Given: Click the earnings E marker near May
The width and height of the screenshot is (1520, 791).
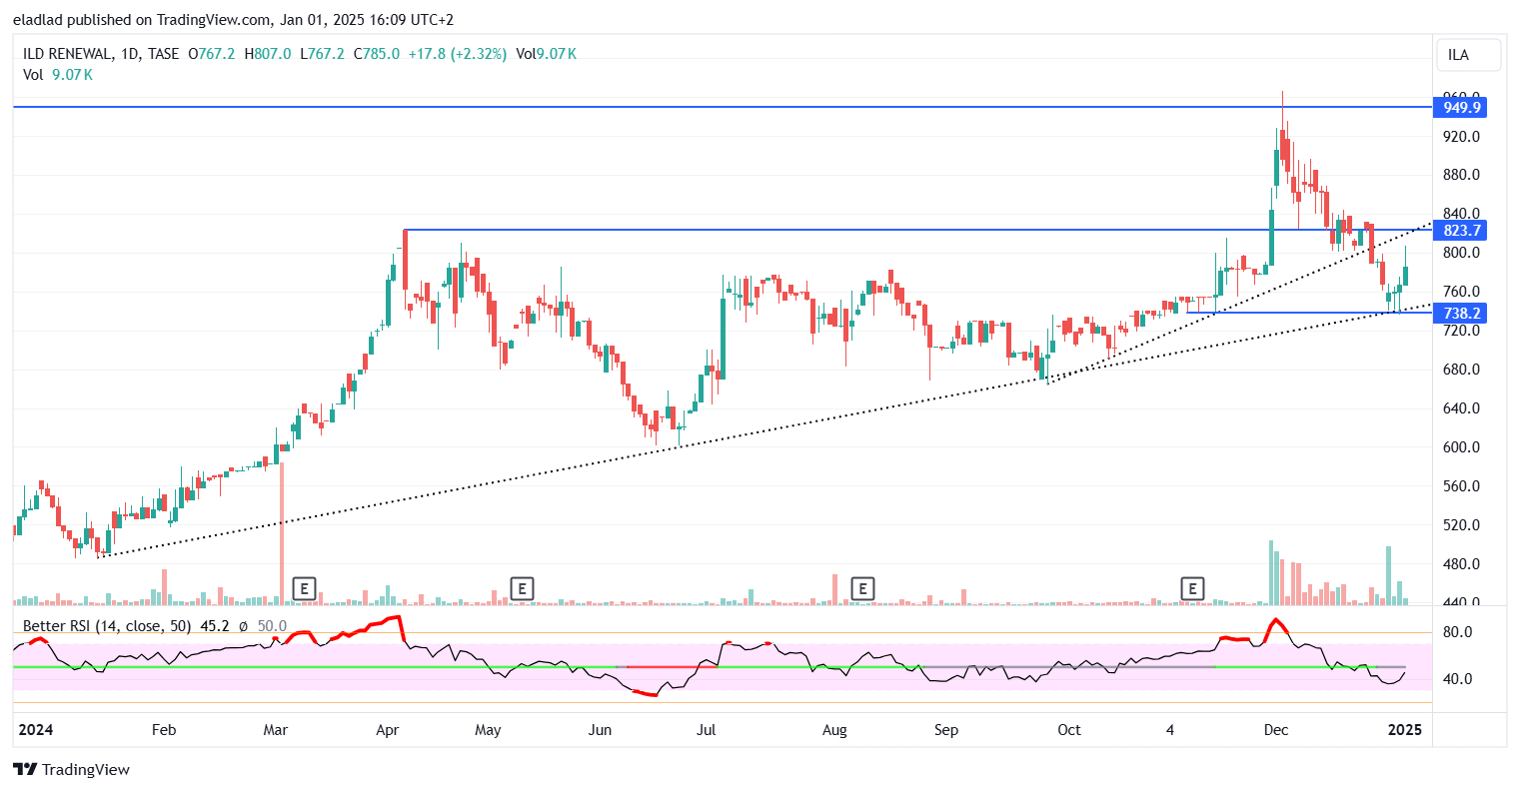Looking at the screenshot, I should pos(521,588).
